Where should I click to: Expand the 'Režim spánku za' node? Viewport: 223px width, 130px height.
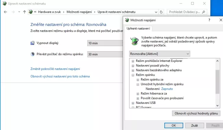point(138,80)
